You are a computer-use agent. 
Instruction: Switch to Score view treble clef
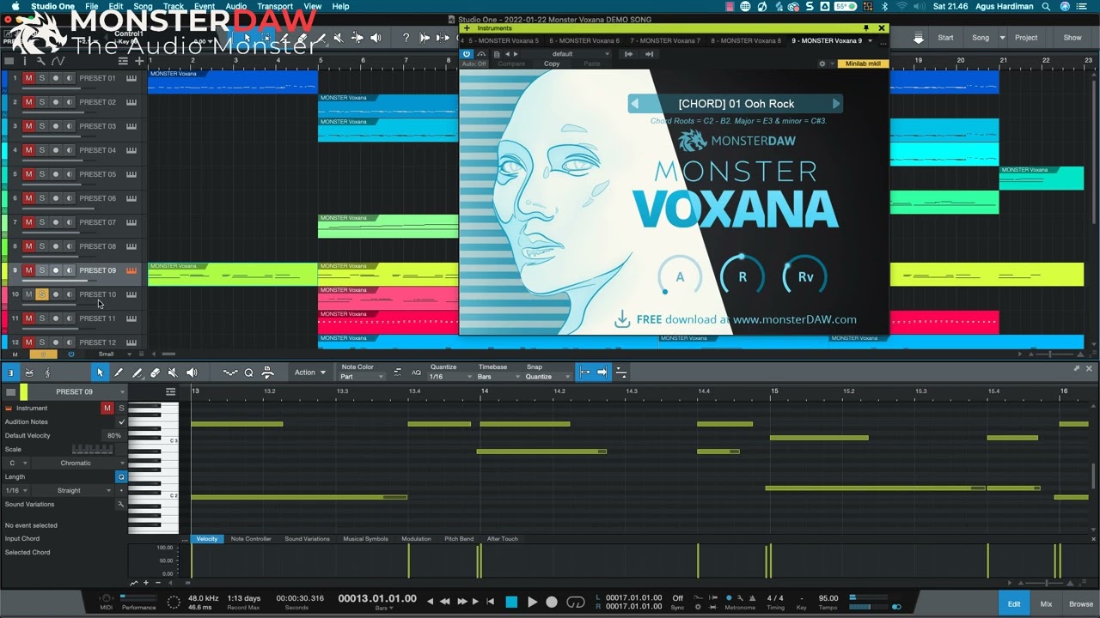[47, 373]
